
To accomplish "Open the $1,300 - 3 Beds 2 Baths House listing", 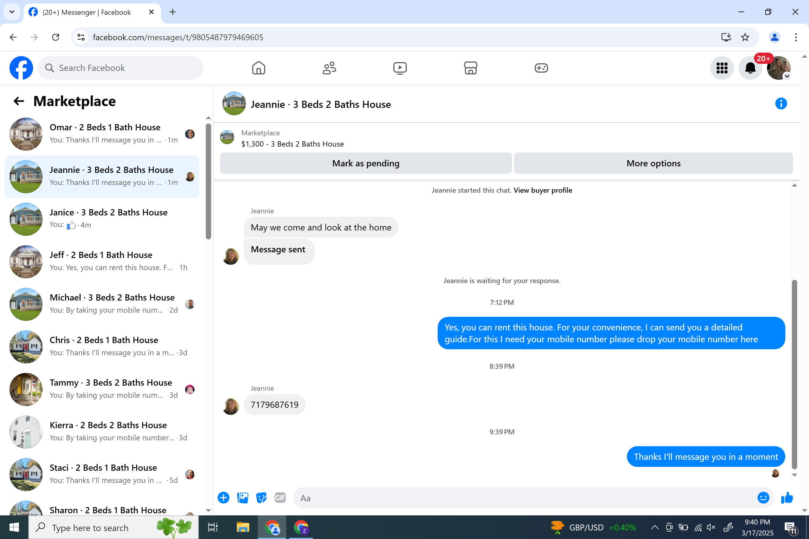I will click(292, 144).
